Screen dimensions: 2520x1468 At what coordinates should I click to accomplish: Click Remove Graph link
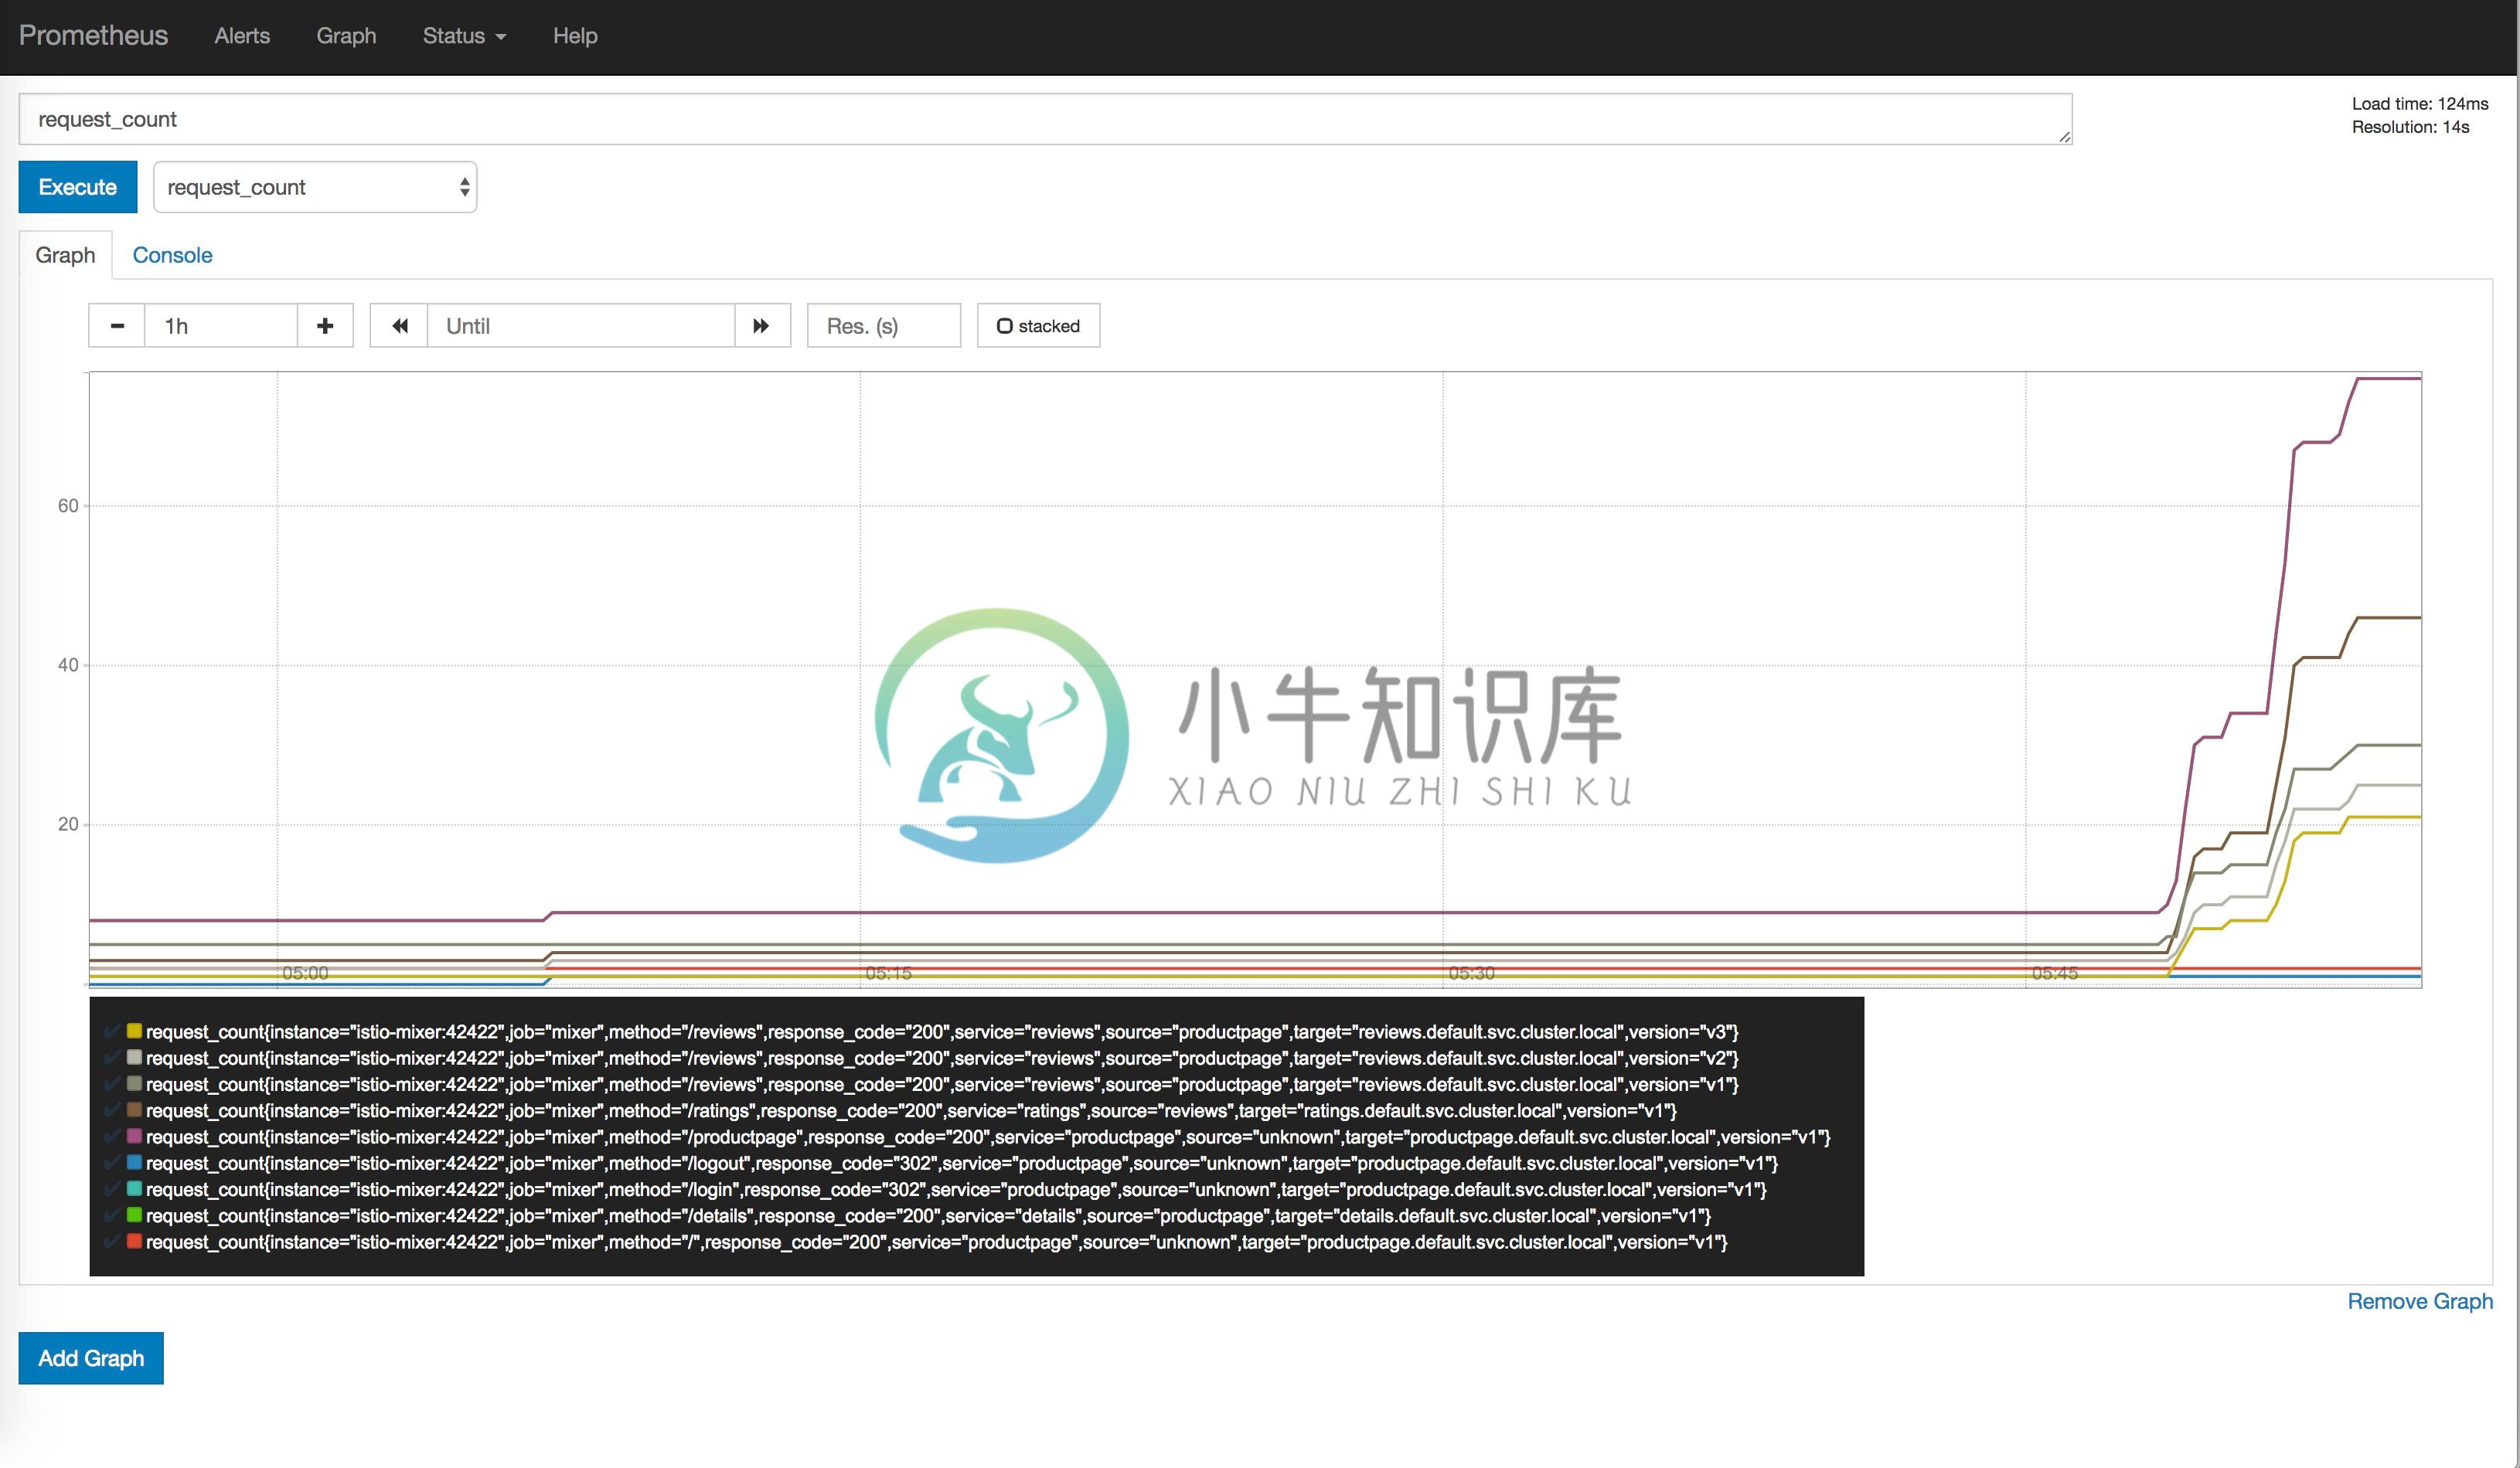[x=2419, y=1300]
